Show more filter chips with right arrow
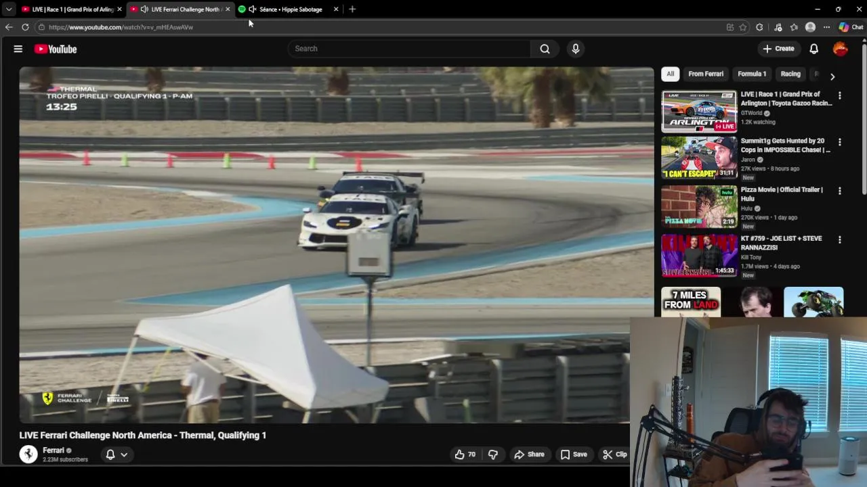The height and width of the screenshot is (487, 867). pos(832,76)
